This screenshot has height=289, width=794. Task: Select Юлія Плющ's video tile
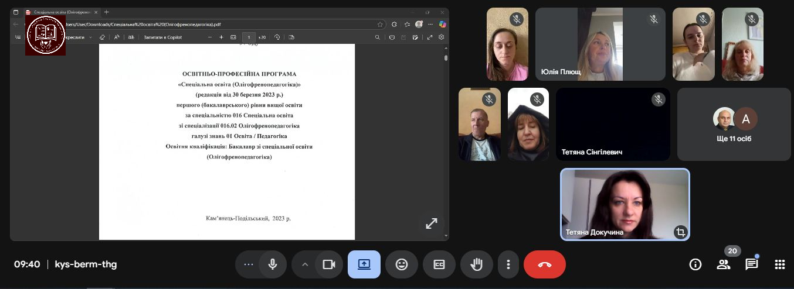[600, 44]
